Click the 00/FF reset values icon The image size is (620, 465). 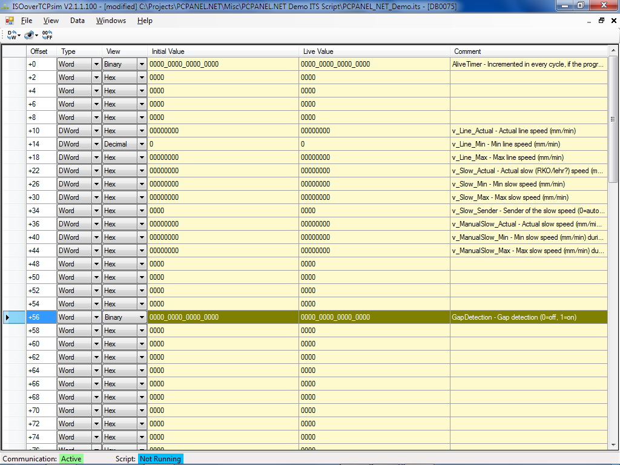[x=47, y=35]
